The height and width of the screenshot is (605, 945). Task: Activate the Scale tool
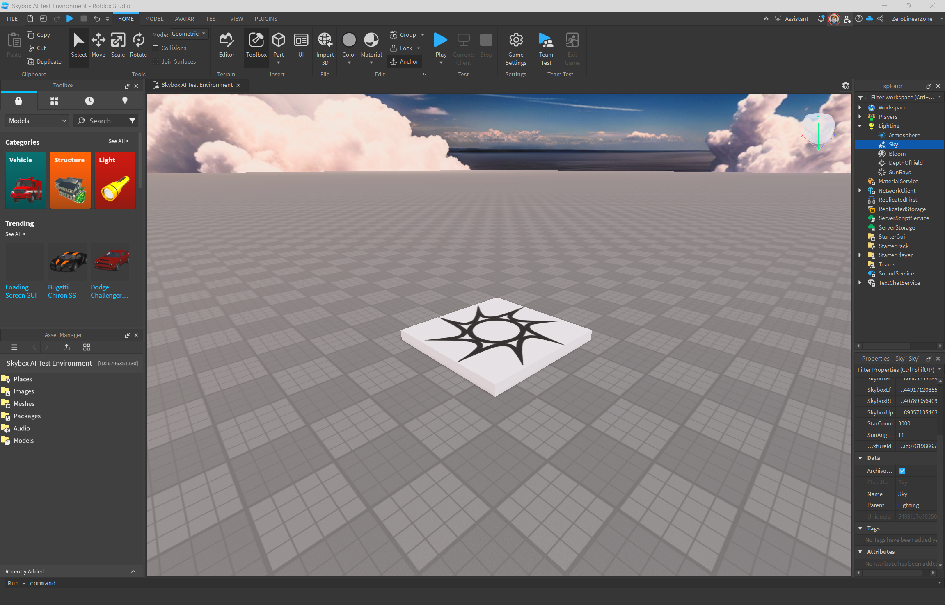click(x=118, y=44)
